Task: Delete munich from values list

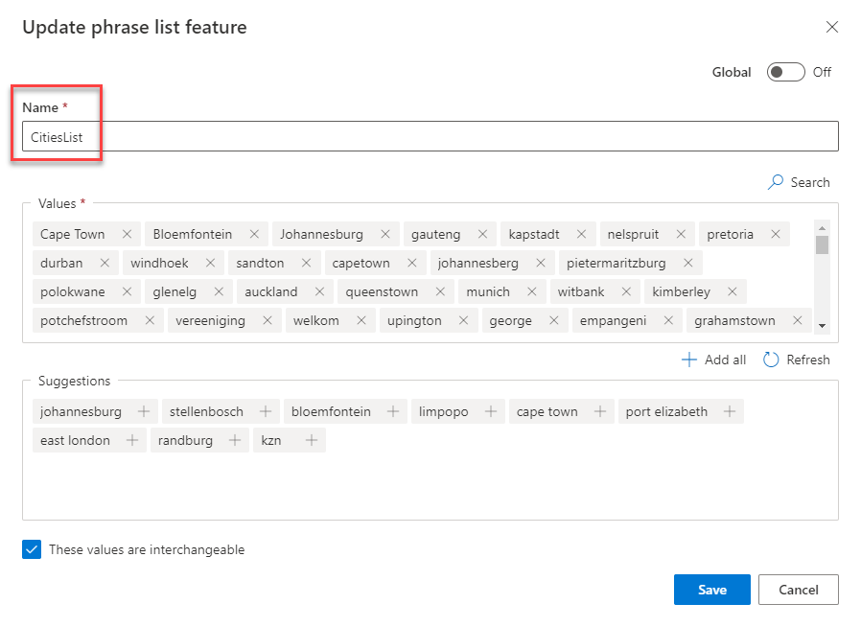Action: pos(531,291)
